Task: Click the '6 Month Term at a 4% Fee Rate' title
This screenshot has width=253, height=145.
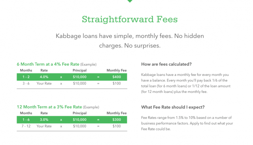Action: click(x=48, y=64)
